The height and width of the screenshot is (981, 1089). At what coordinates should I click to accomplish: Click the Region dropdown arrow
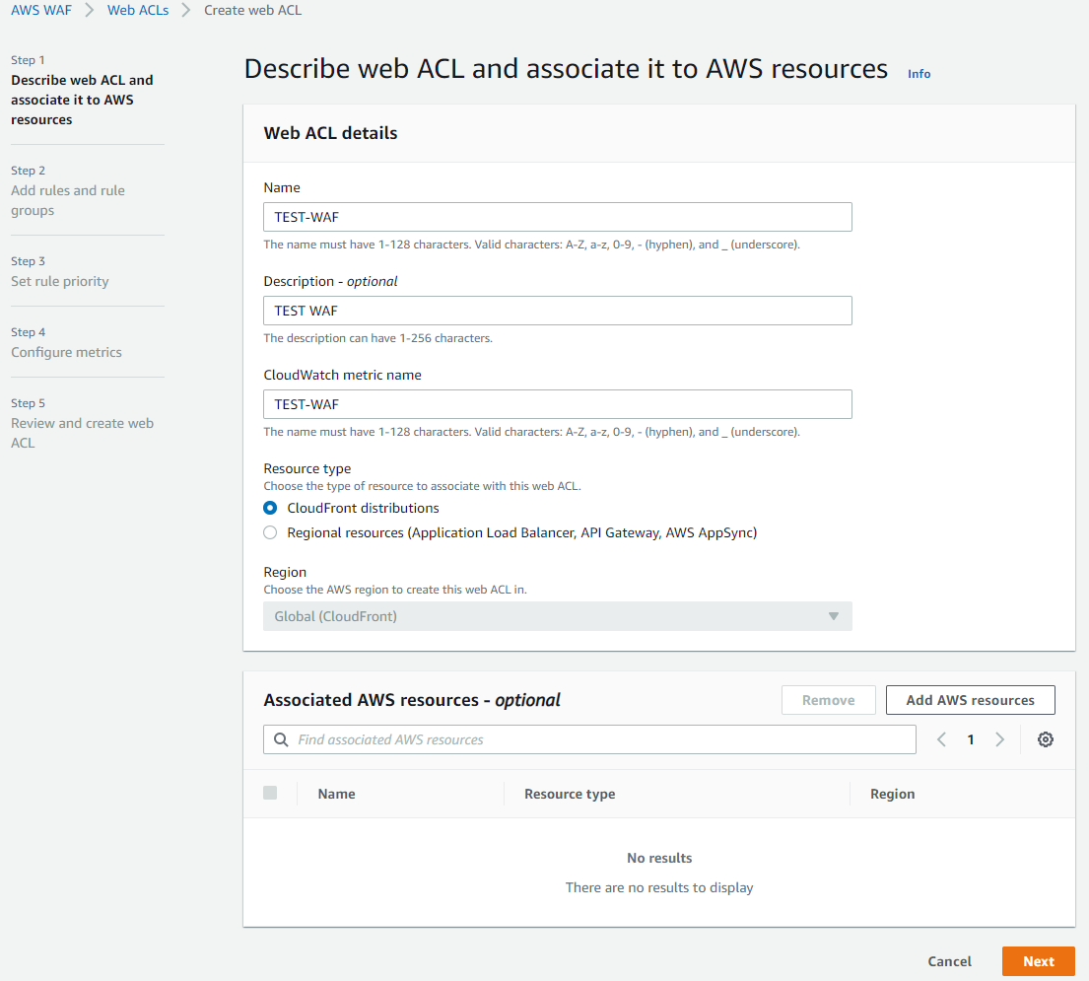(x=833, y=616)
